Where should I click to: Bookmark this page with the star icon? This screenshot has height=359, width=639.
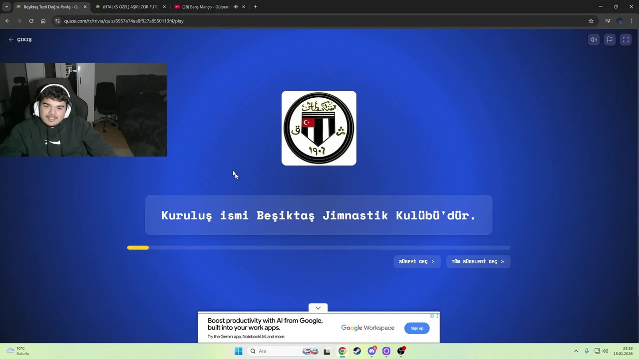[x=591, y=21]
